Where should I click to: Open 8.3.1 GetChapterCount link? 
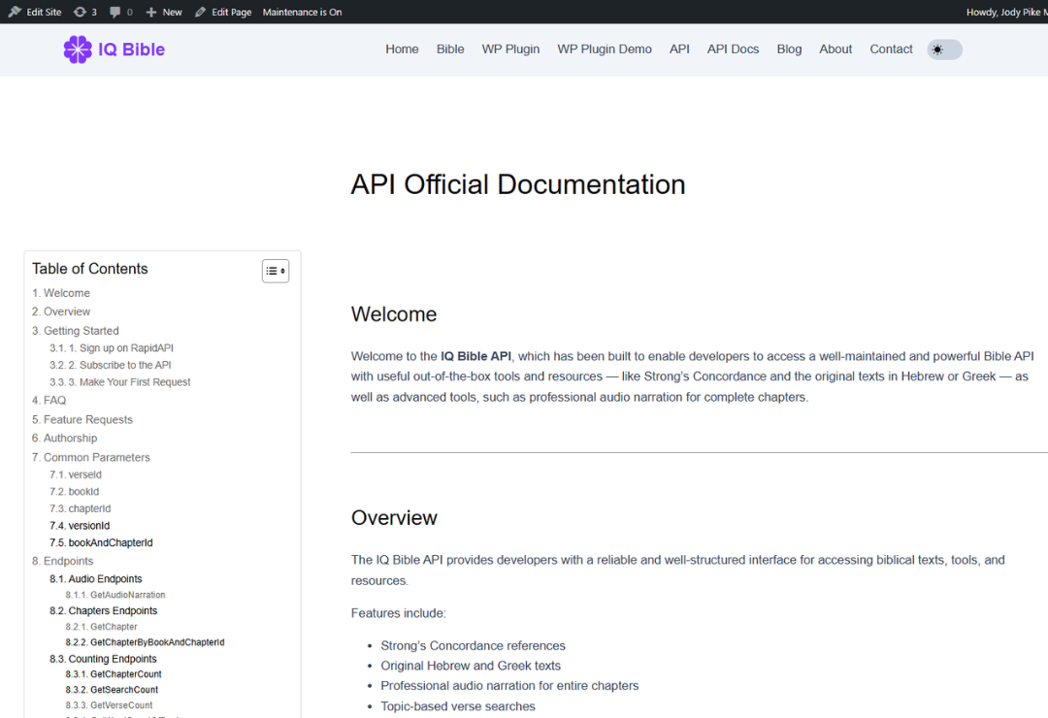[114, 674]
